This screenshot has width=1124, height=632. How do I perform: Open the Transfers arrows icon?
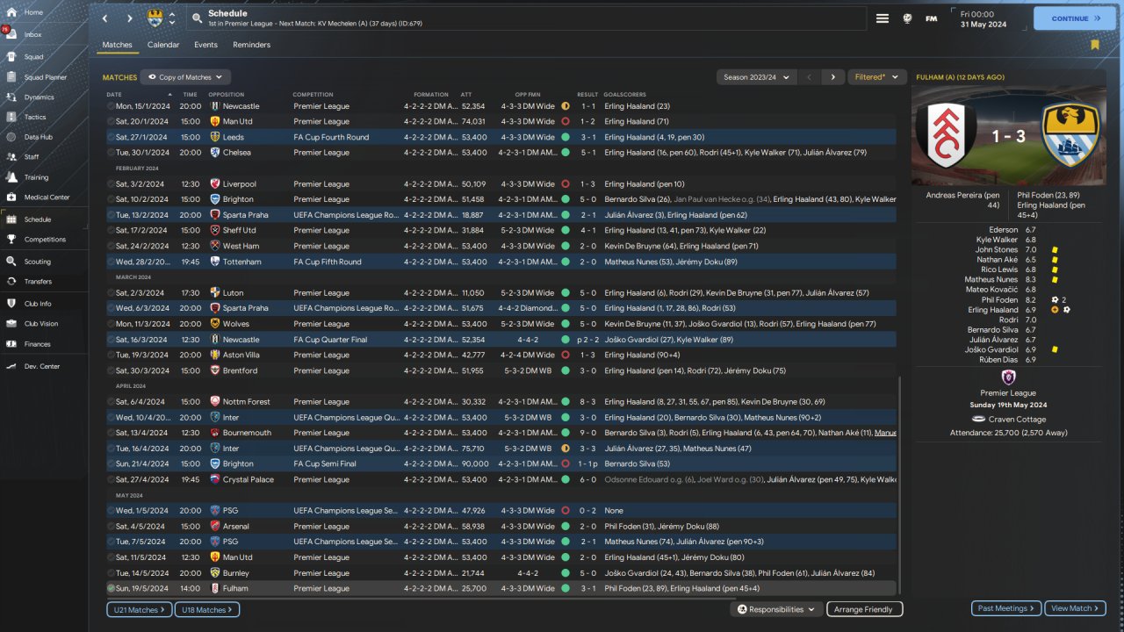12,282
